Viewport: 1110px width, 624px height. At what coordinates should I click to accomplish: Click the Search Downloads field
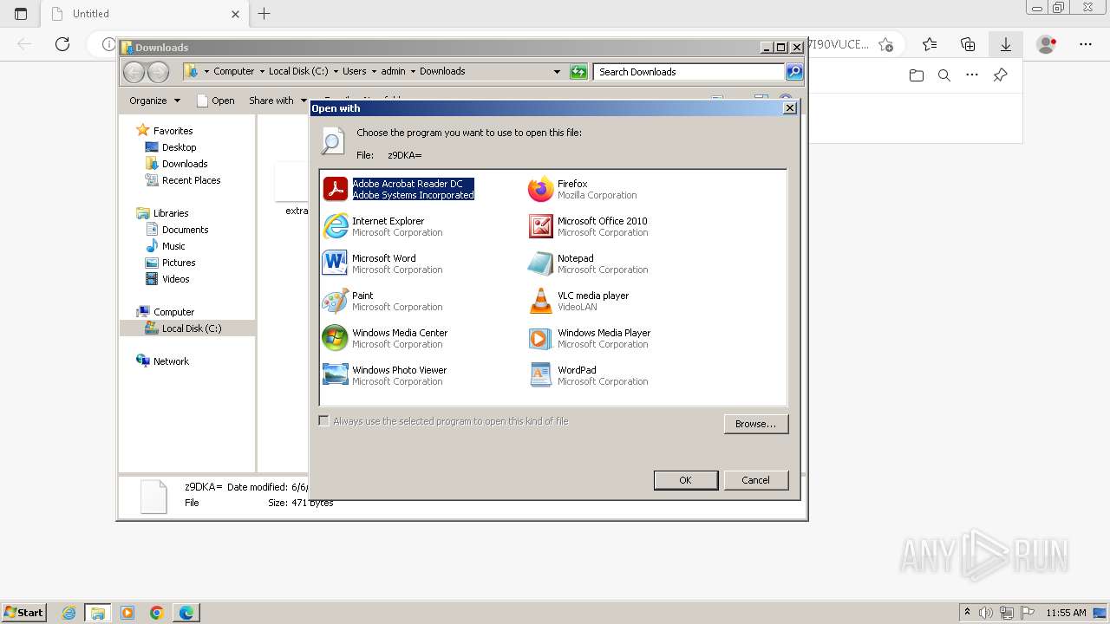689,72
